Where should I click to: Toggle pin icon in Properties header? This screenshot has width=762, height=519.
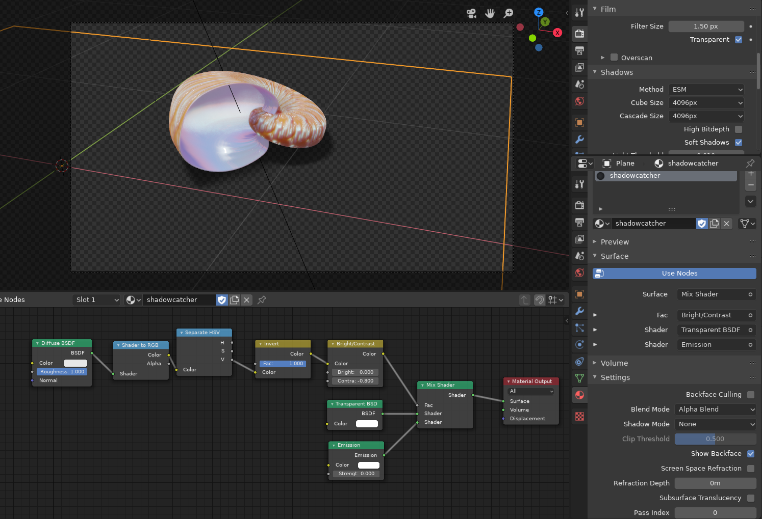click(x=750, y=163)
